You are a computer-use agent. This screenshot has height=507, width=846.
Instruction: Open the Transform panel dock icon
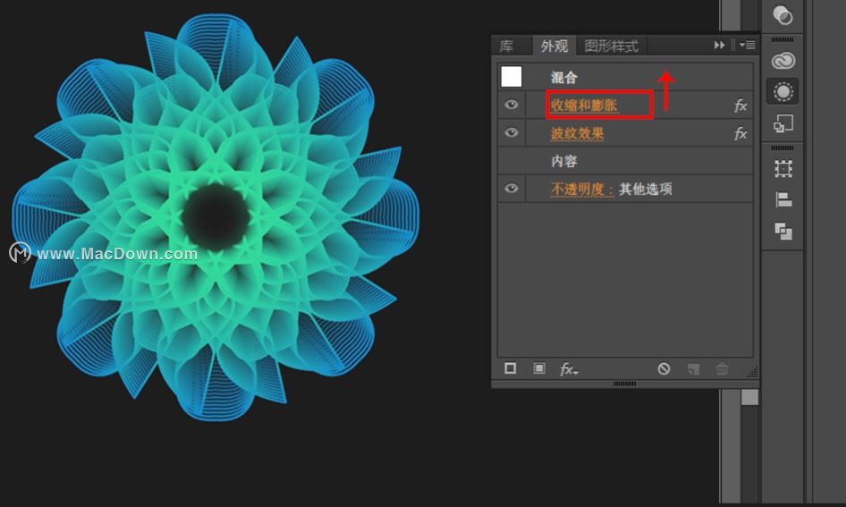pos(783,169)
